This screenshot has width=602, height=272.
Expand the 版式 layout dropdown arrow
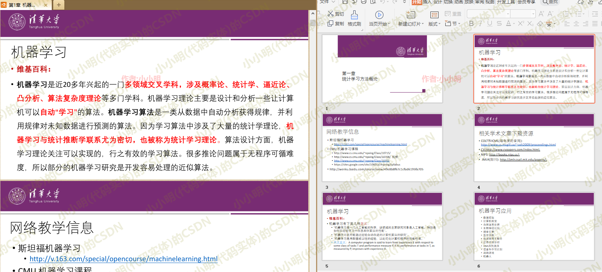[x=440, y=24]
